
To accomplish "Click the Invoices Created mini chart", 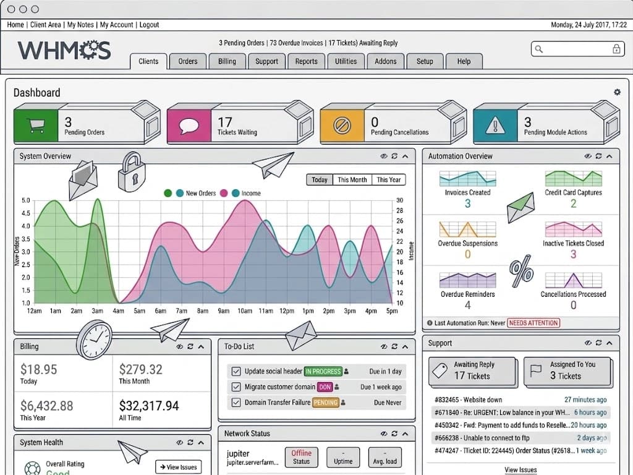I will 467,179.
